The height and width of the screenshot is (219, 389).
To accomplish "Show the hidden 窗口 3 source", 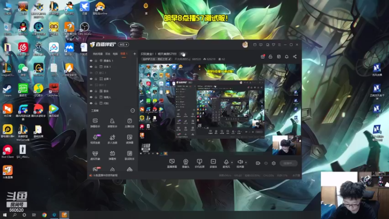I will tap(91, 73).
